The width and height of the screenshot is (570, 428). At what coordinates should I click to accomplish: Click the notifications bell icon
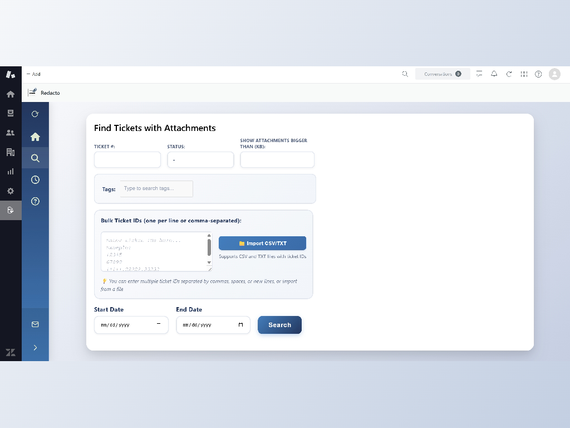(494, 74)
